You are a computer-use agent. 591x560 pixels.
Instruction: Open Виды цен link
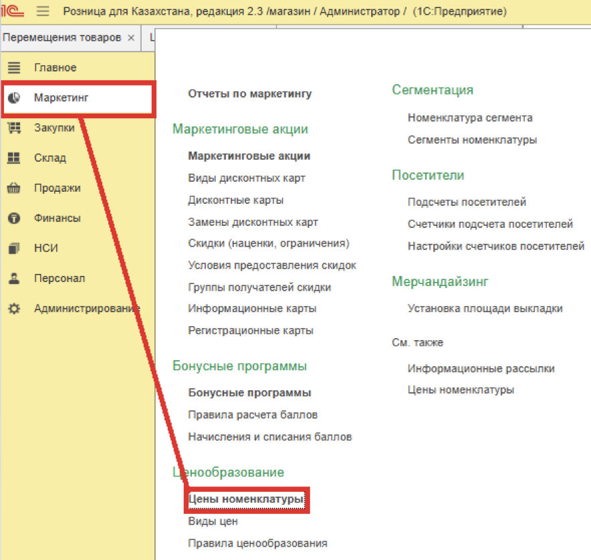click(x=213, y=521)
